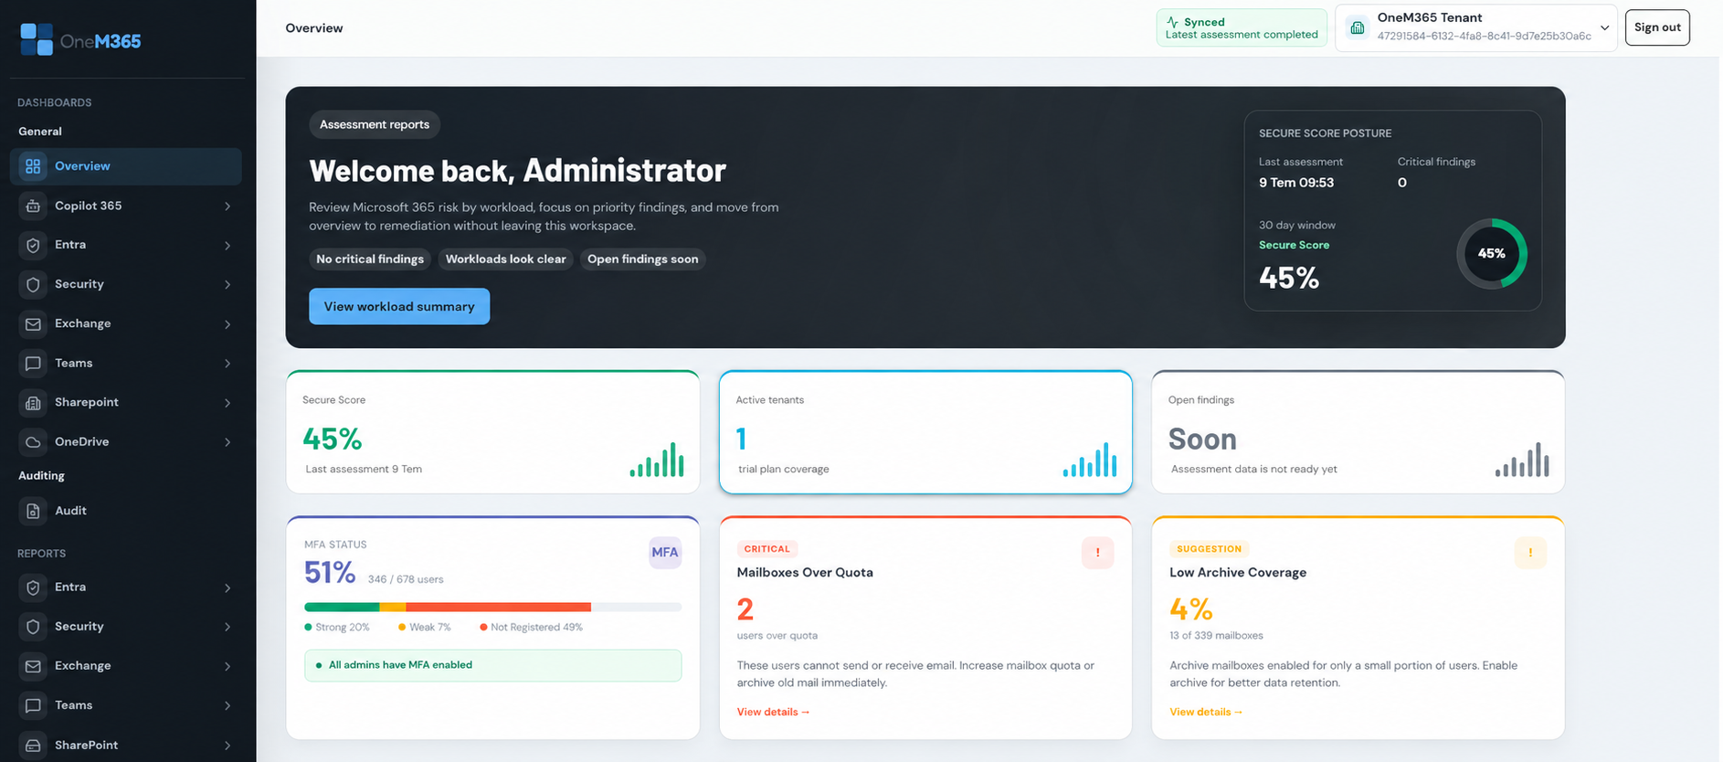Expand Copilot 365 with its chevron
1723x762 pixels.
pyautogui.click(x=227, y=206)
